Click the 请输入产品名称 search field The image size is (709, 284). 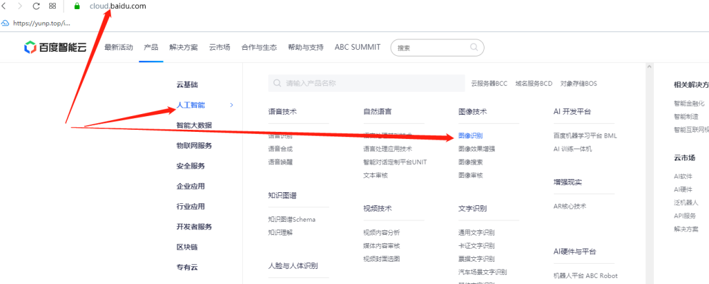(366, 83)
